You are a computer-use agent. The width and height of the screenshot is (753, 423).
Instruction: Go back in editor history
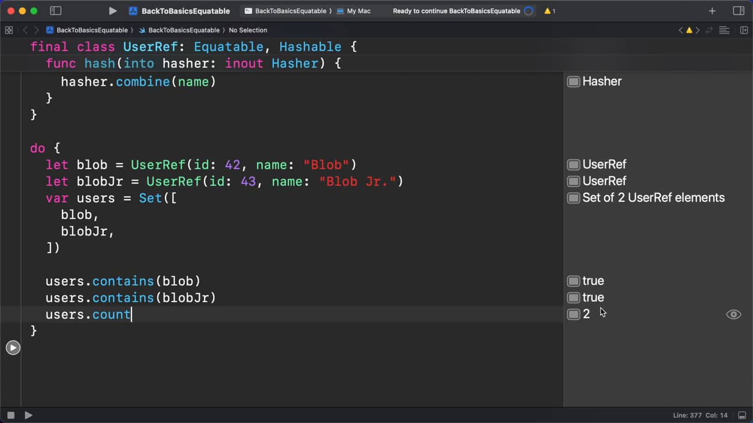pyautogui.click(x=25, y=30)
